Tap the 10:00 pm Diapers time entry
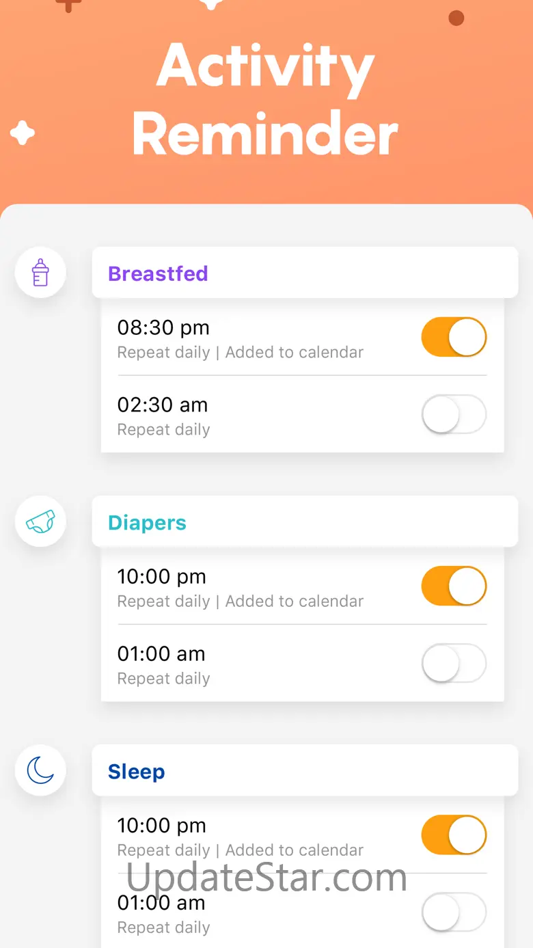533x948 pixels. 162,577
